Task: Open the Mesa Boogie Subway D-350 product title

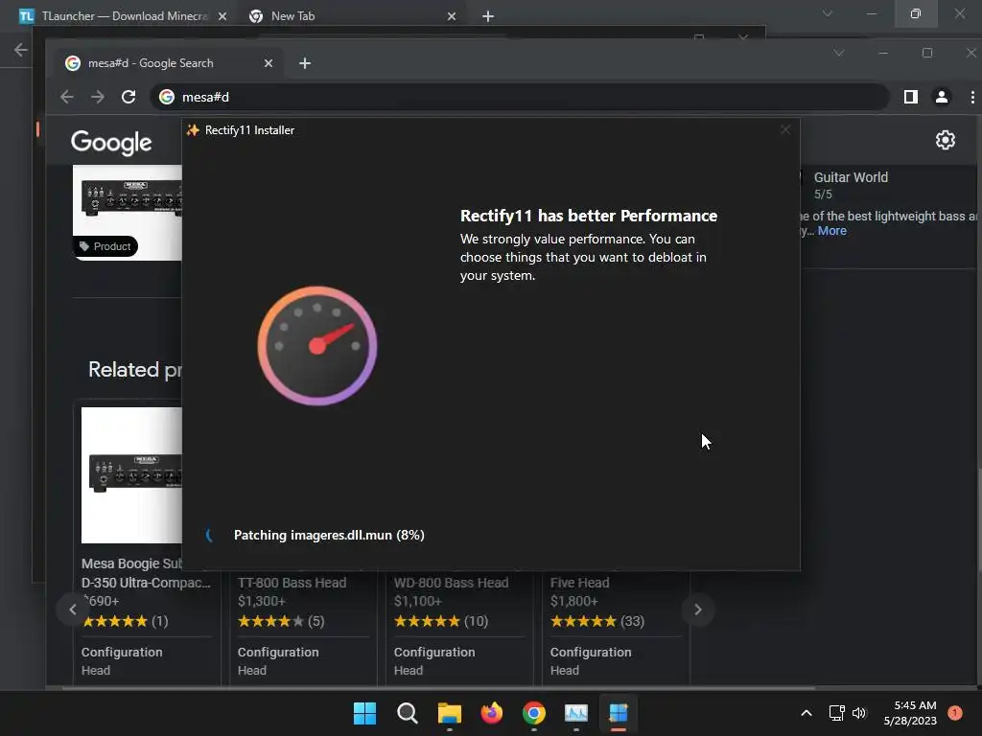Action: pyautogui.click(x=146, y=573)
